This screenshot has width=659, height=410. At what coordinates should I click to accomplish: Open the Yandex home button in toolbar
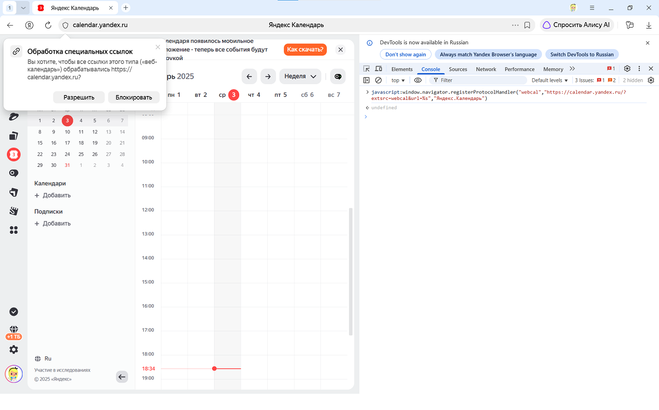30,25
